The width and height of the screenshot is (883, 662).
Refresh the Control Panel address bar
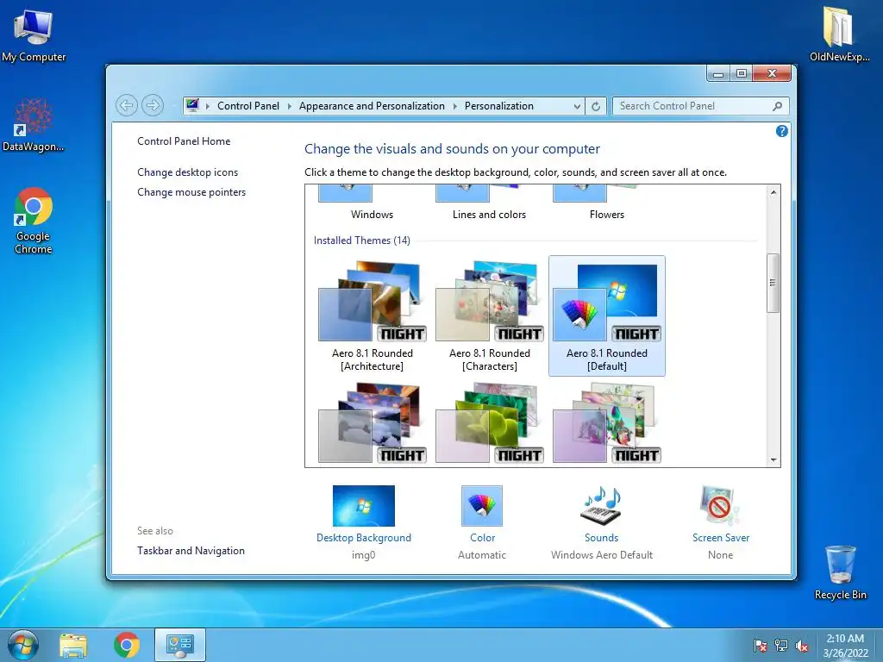pyautogui.click(x=595, y=106)
